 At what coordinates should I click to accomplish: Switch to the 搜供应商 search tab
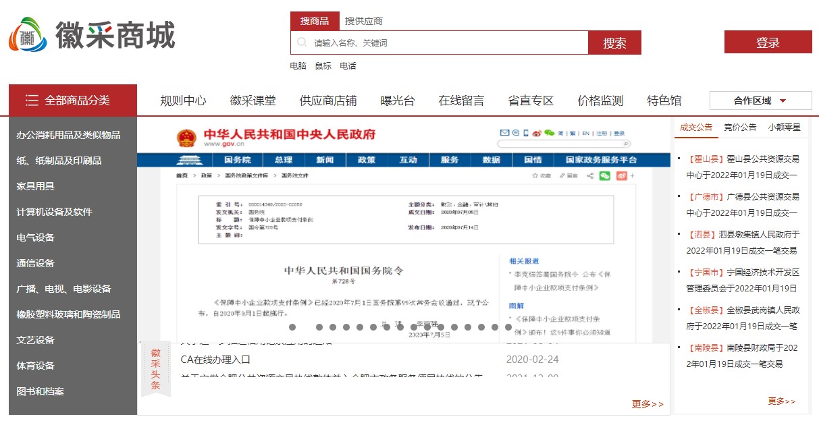pos(364,21)
